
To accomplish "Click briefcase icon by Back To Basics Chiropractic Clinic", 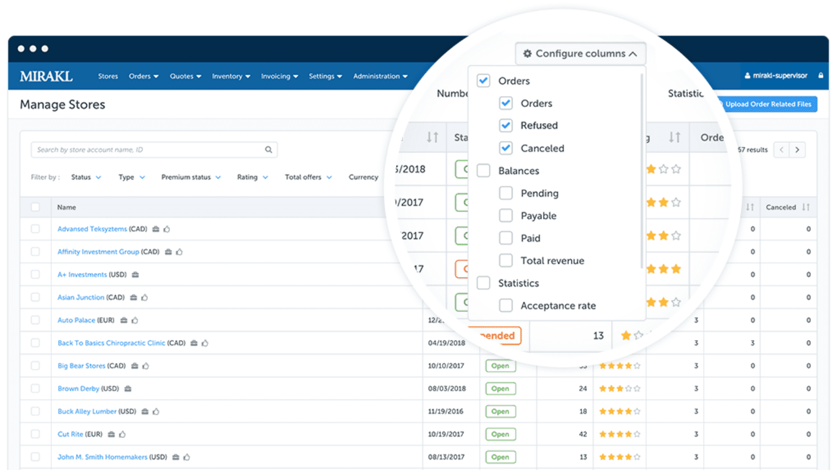I will (x=194, y=343).
